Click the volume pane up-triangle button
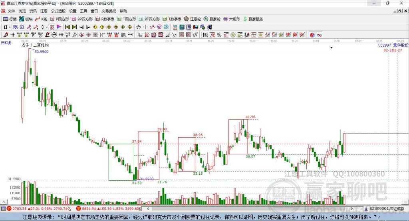 point(4,202)
